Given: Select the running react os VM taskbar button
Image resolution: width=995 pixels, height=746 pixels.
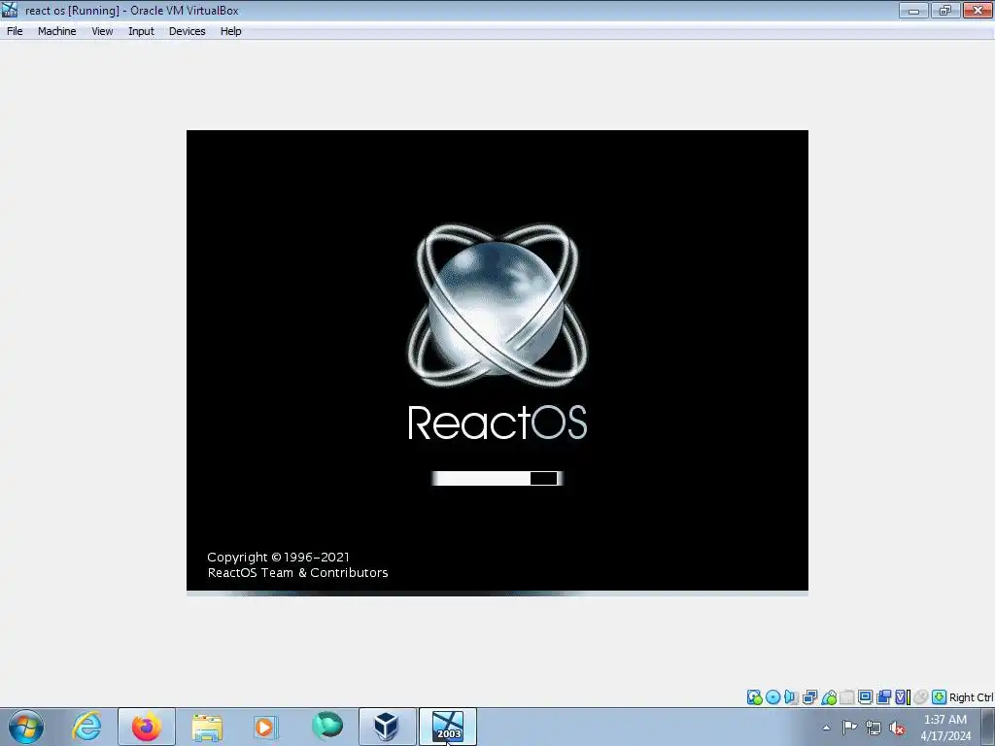Looking at the screenshot, I should [448, 727].
